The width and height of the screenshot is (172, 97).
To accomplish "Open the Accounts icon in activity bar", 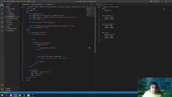I will (2, 85).
